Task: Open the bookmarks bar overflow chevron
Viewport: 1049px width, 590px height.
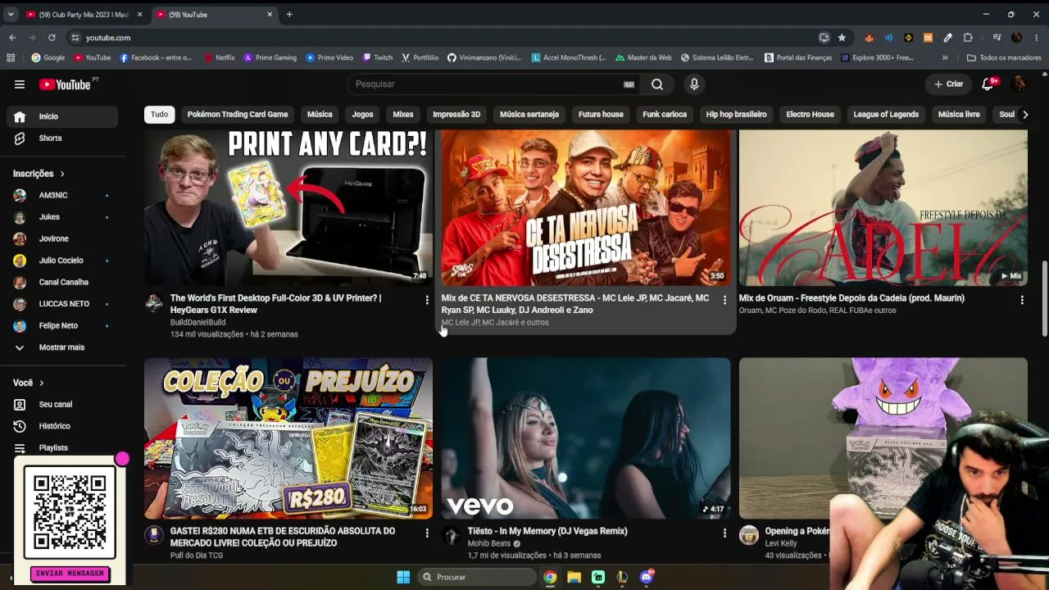Action: (x=945, y=58)
